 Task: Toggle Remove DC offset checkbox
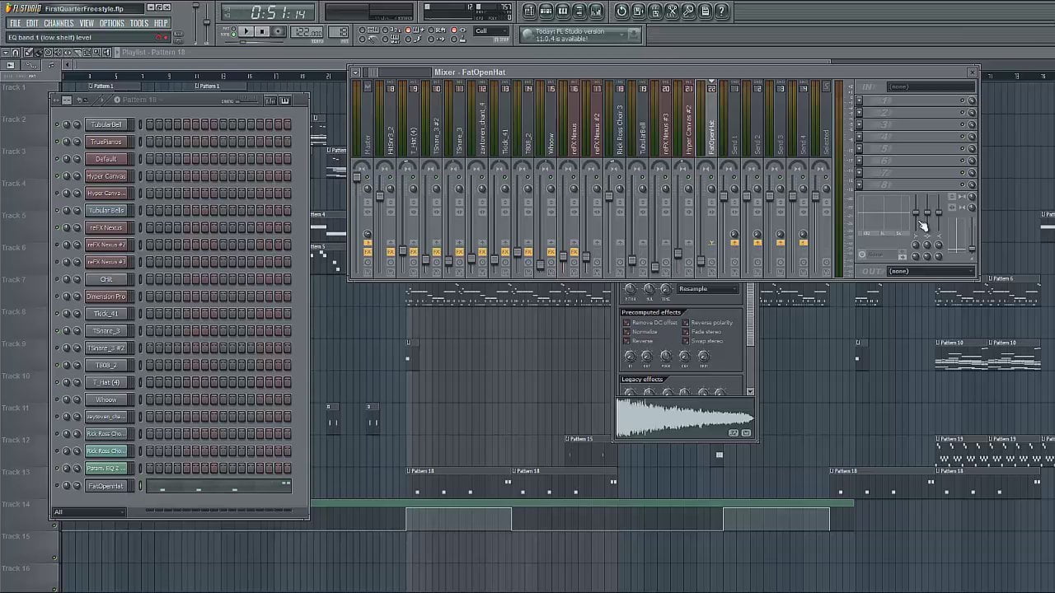626,323
